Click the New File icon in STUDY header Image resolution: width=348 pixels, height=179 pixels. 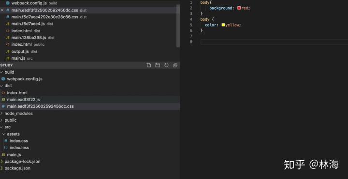[149, 65]
